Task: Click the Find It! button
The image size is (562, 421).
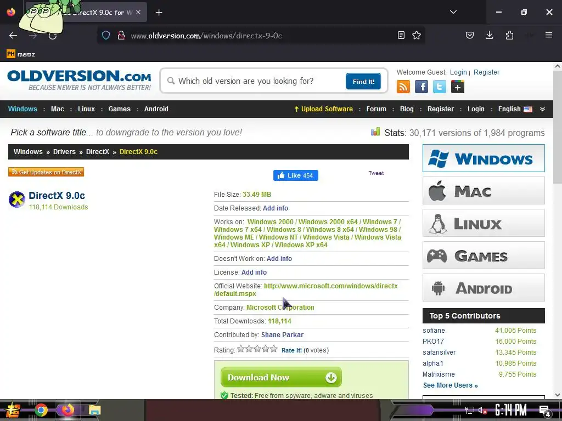Action: pos(363,81)
